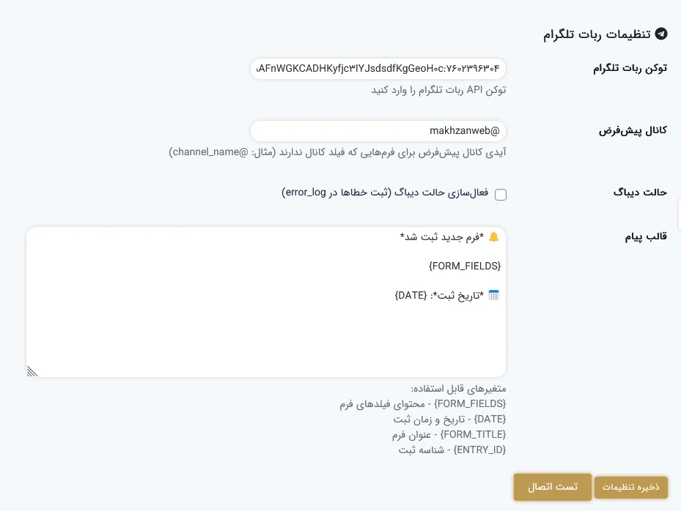This screenshot has width=681, height=511.
Task: Click the ذخیره تنظیمات save settings button
Action: coord(630,487)
